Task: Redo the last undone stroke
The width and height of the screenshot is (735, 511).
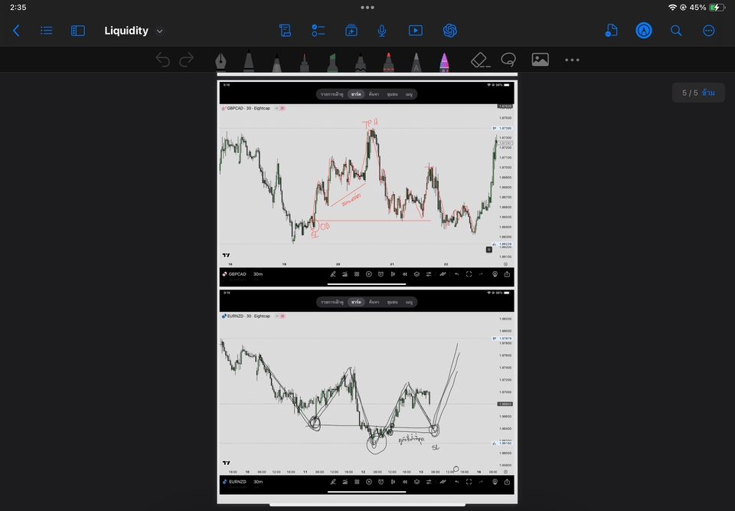Action: pos(186,60)
